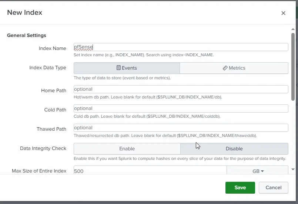
Task: Click the scrollbar up arrow
Action: (293, 29)
